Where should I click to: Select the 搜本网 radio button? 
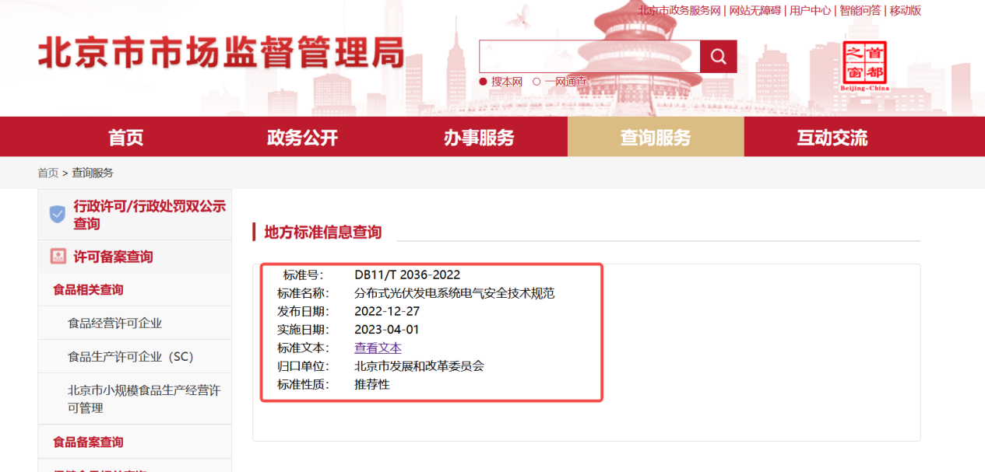click(484, 80)
